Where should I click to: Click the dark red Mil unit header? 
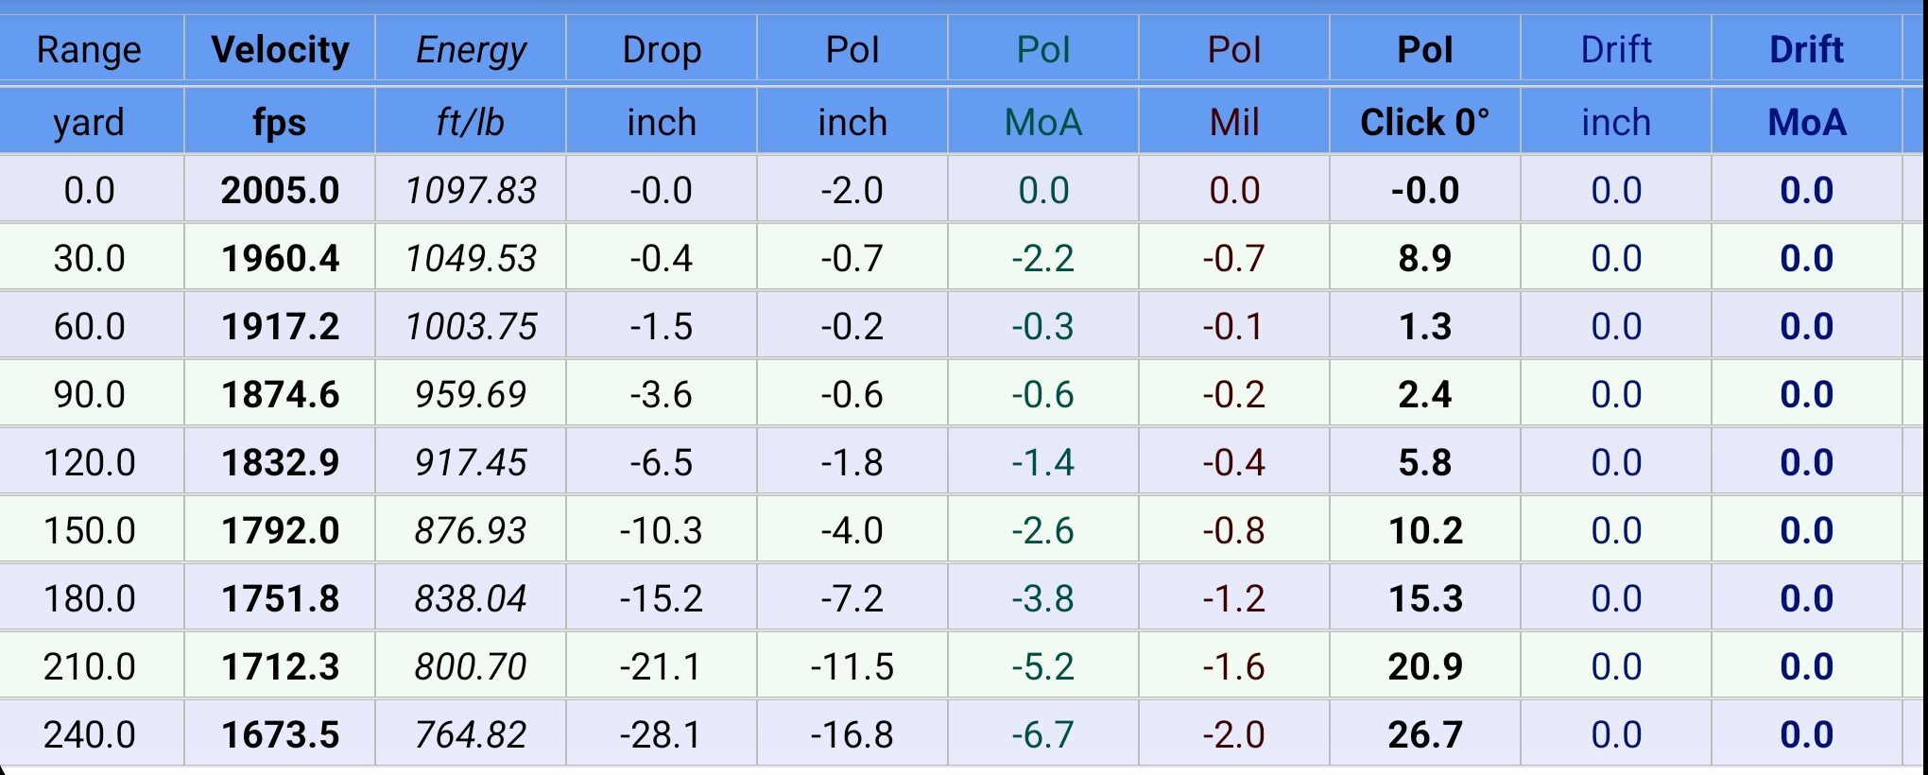(1234, 122)
